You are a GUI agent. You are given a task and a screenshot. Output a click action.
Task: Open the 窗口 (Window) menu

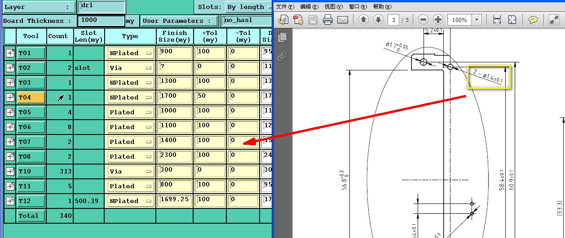[358, 6]
